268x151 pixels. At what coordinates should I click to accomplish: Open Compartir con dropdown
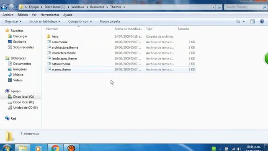[x=80, y=21]
